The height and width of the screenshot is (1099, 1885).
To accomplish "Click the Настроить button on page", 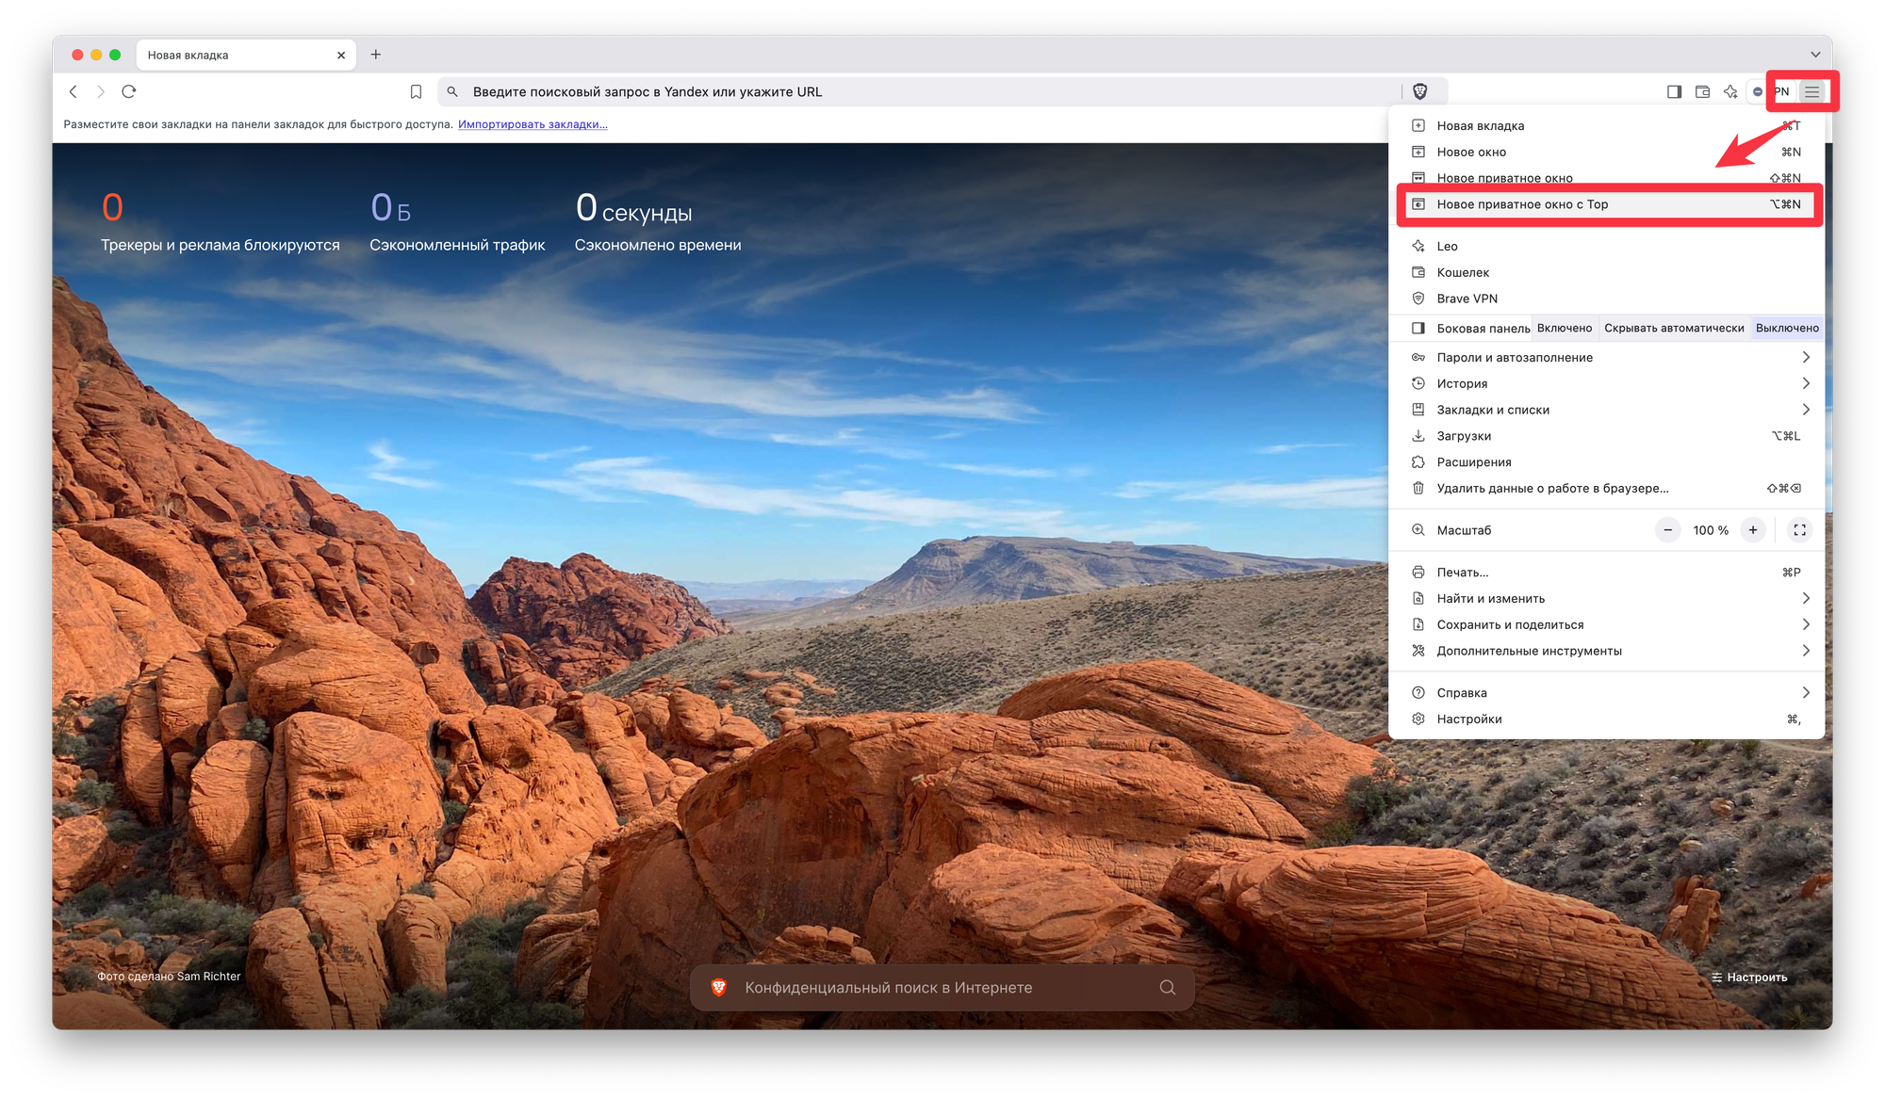I will click(1749, 977).
